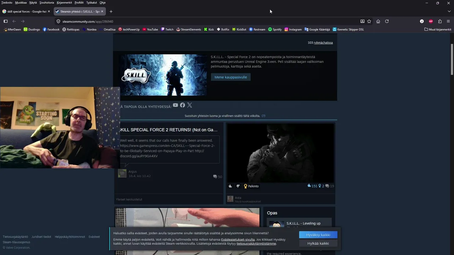Open Muut kirjanmerkit bookmarks folder
Screen dimensions: 454x255
click(x=438, y=29)
